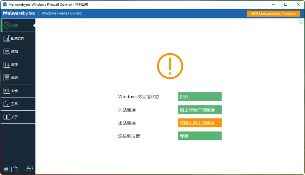The image size is (305, 175).
Task: Click the unlock padlock icon at bottom
Action: (x=30, y=169)
